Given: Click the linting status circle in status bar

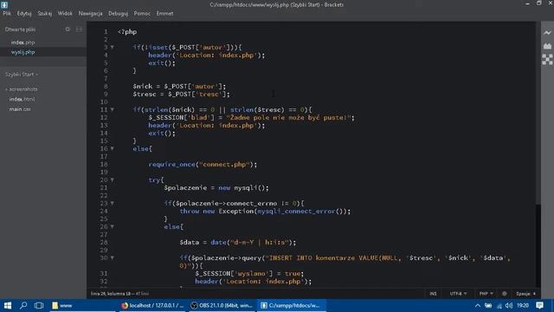Looking at the screenshot, I should click(x=504, y=294).
